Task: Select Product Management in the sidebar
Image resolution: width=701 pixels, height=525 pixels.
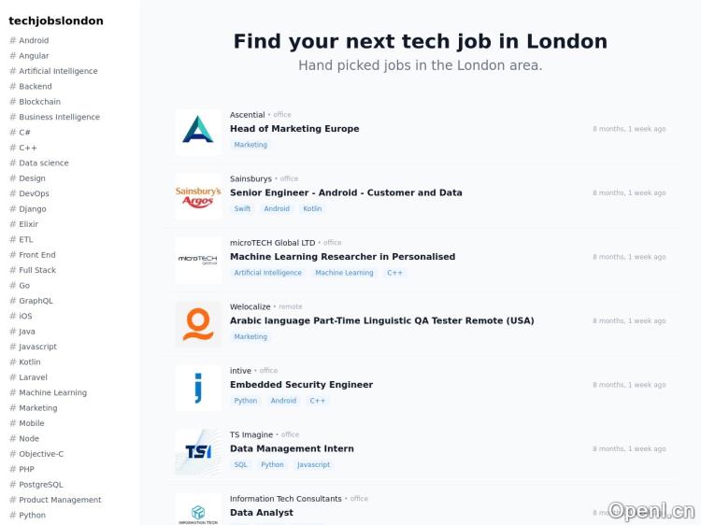Action: point(60,500)
